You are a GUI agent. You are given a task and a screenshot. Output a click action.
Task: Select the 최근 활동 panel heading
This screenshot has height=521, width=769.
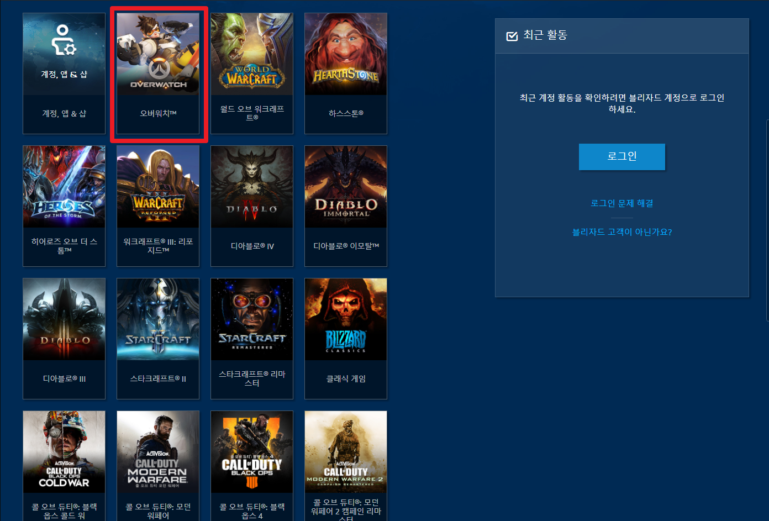pos(545,35)
